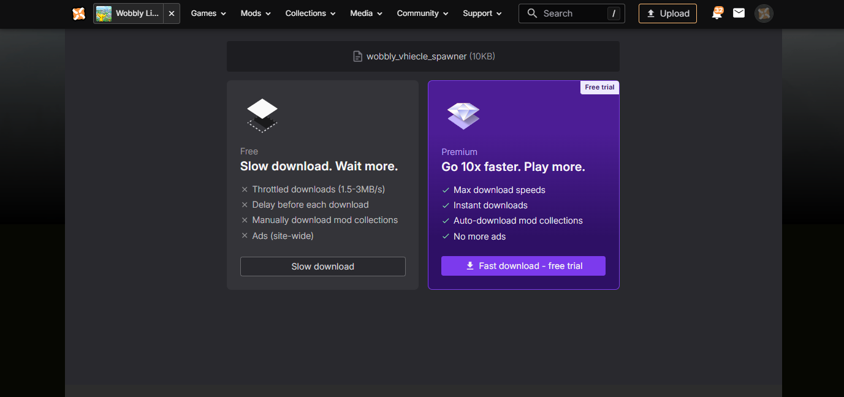Click 'No more ads' text

tap(479, 236)
